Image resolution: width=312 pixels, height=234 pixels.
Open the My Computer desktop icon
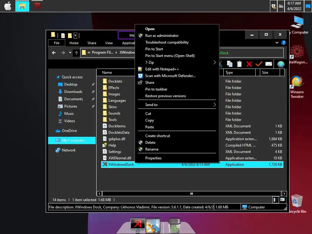pos(298,25)
